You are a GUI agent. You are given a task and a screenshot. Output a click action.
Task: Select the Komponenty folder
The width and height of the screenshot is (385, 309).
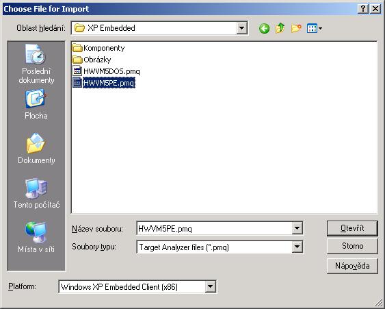click(x=98, y=48)
